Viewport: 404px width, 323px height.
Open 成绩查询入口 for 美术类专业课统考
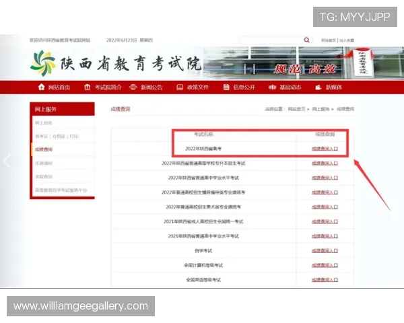[325, 207]
